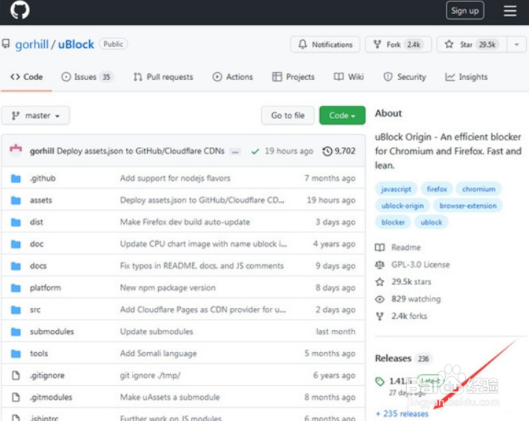This screenshot has height=421, width=529.
Task: Expand the green Code dropdown
Action: click(342, 115)
